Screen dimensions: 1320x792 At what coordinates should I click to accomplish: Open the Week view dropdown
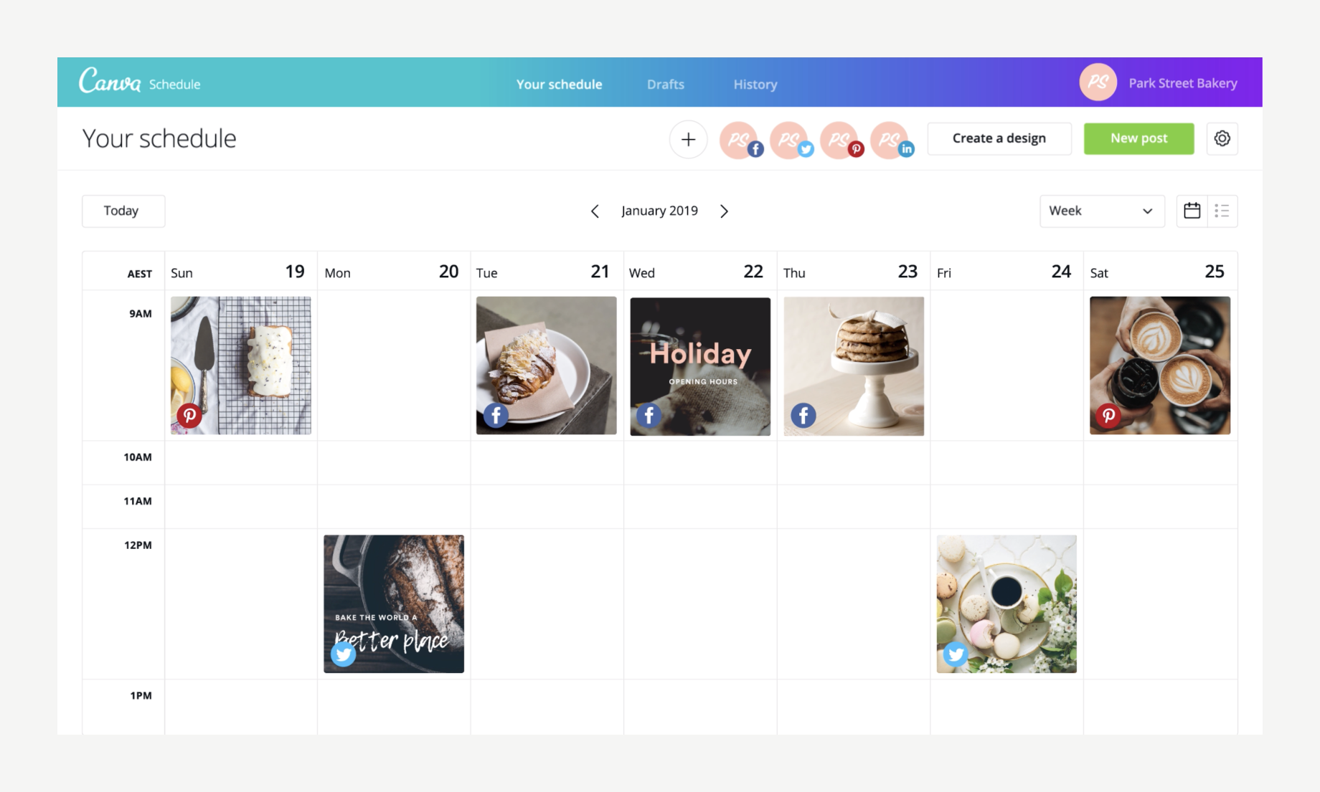1101,211
